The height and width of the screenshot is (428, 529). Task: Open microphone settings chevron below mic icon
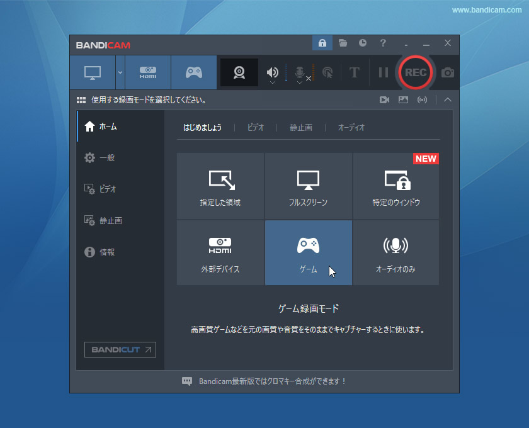(300, 82)
